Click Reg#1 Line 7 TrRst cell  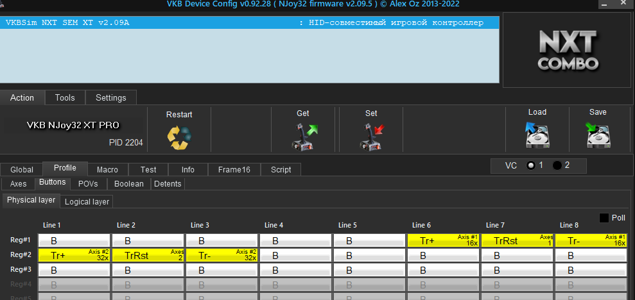[517, 240]
